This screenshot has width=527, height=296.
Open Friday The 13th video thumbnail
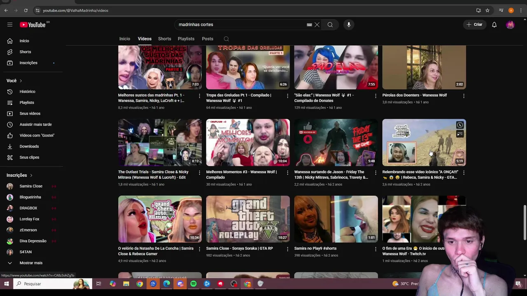pos(336,143)
